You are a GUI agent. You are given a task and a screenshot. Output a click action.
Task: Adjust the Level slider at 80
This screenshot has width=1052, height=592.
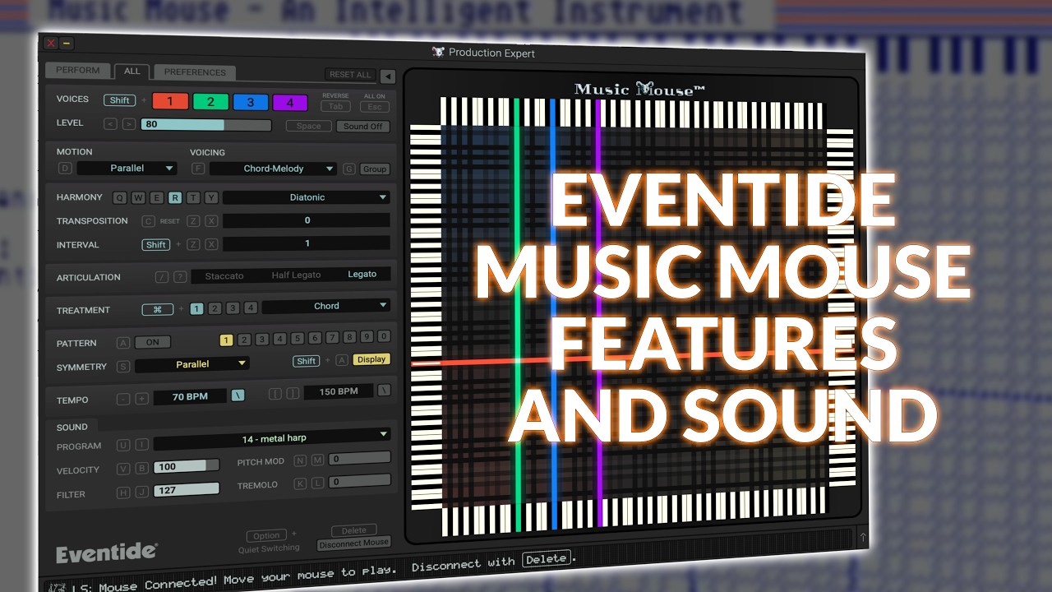click(x=205, y=125)
